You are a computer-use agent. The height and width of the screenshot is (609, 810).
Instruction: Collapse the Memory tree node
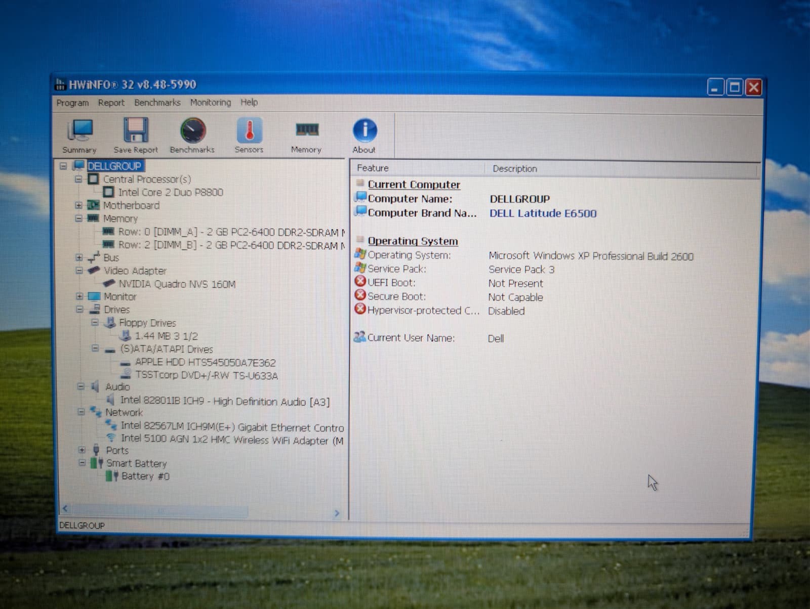pyautogui.click(x=78, y=219)
